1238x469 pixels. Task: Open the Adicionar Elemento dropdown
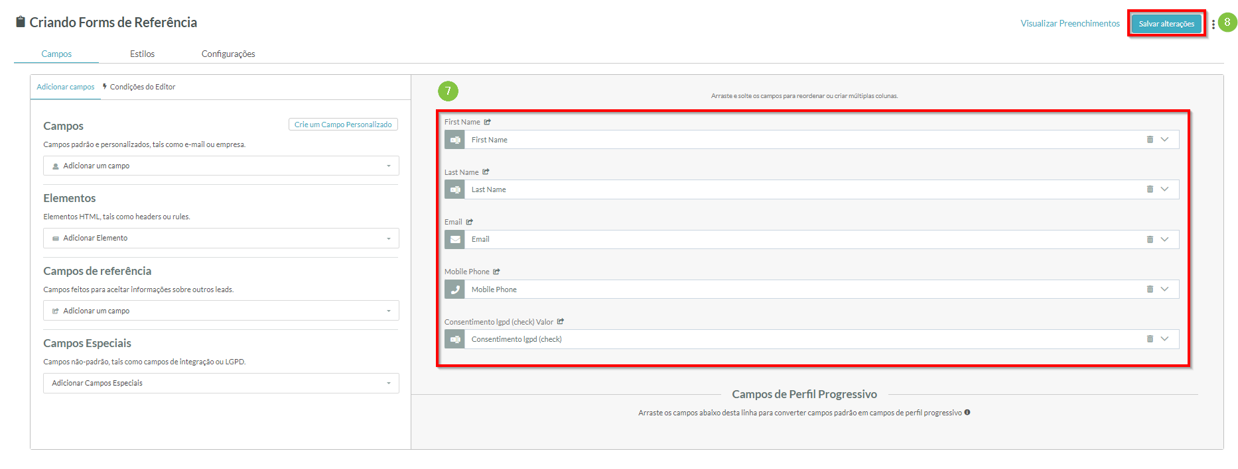click(x=221, y=238)
